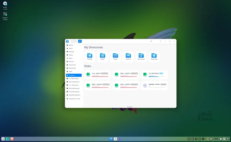Select Desktop in the left sidebar
Screen dimensions: 231x142
coord(74,52)
